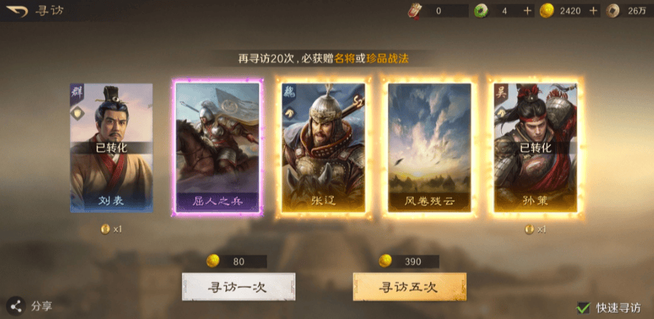Uncheck the 快速寻访 checkbox
The height and width of the screenshot is (319, 654).
pyautogui.click(x=583, y=308)
